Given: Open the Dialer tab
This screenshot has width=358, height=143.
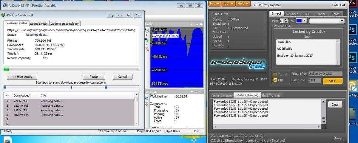Looking at the screenshot, I should 322,14.
